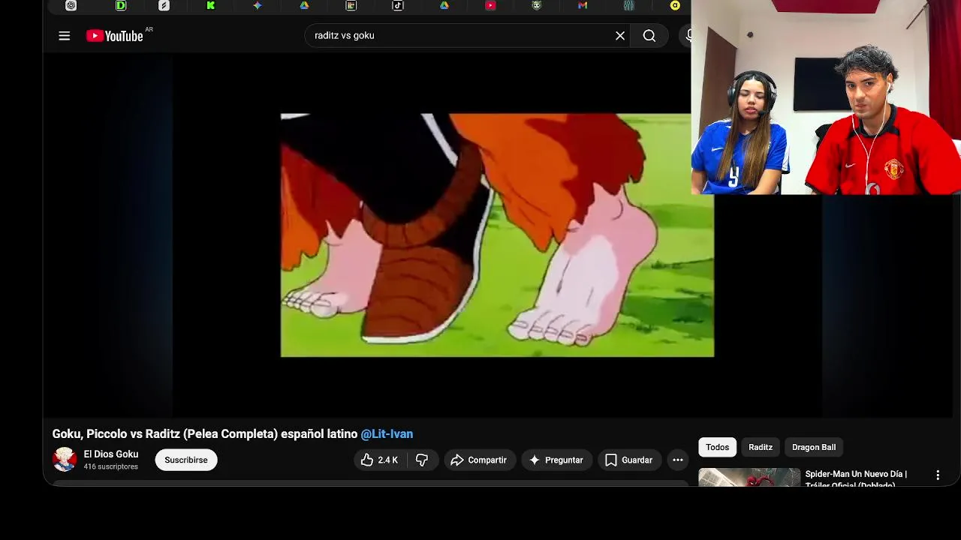
Task: Switch to the Gmail browser tab
Action: [x=583, y=5]
